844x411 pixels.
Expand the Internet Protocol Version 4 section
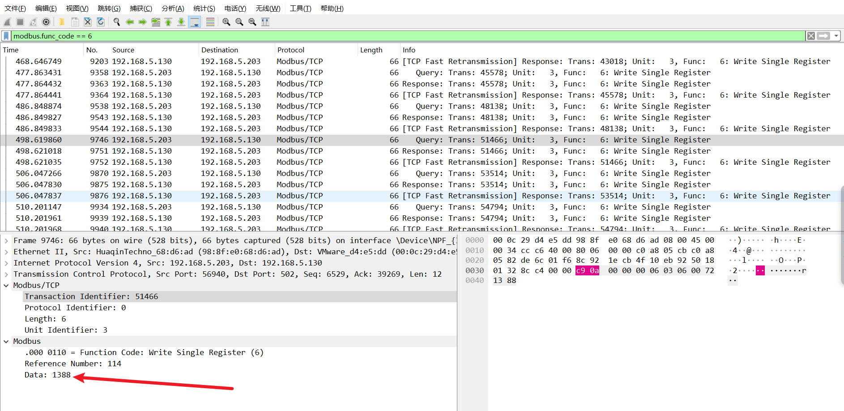pyautogui.click(x=6, y=263)
